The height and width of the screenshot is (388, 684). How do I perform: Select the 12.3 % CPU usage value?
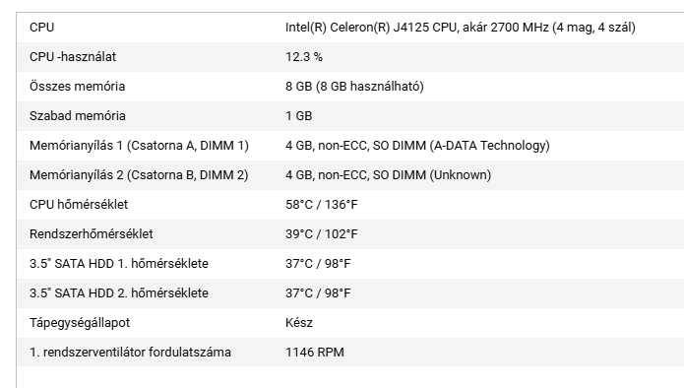pos(304,57)
